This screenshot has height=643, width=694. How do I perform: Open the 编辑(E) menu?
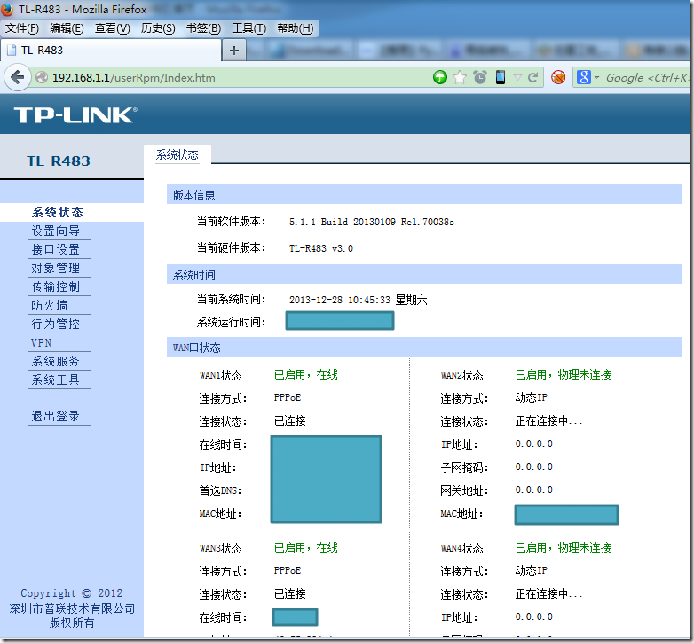67,28
